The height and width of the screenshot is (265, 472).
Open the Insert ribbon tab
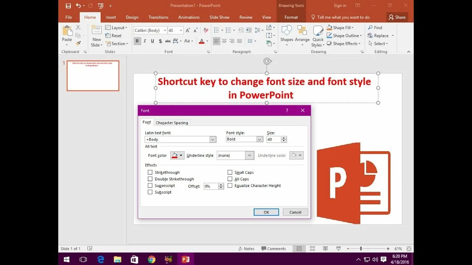pyautogui.click(x=111, y=17)
